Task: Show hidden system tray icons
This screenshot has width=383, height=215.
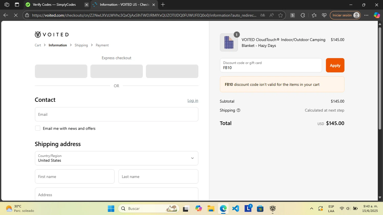Action: click(x=312, y=209)
